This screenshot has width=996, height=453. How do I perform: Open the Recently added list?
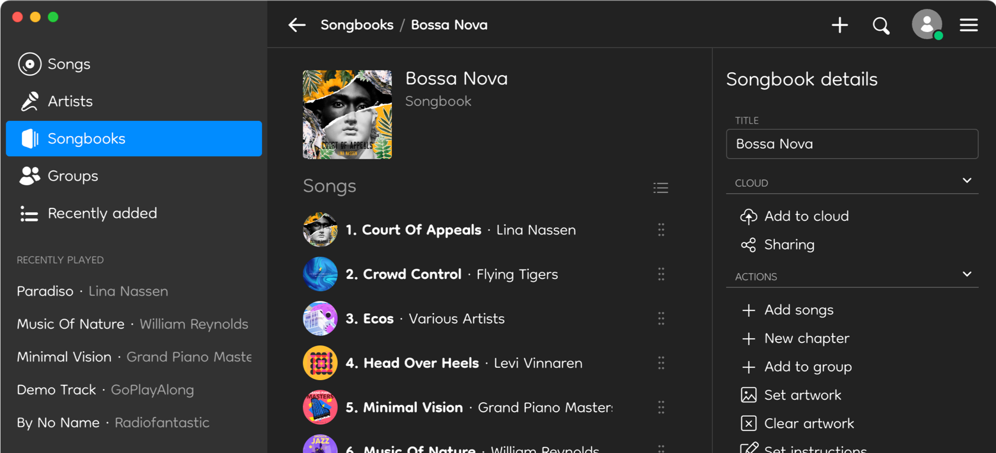[x=102, y=213]
